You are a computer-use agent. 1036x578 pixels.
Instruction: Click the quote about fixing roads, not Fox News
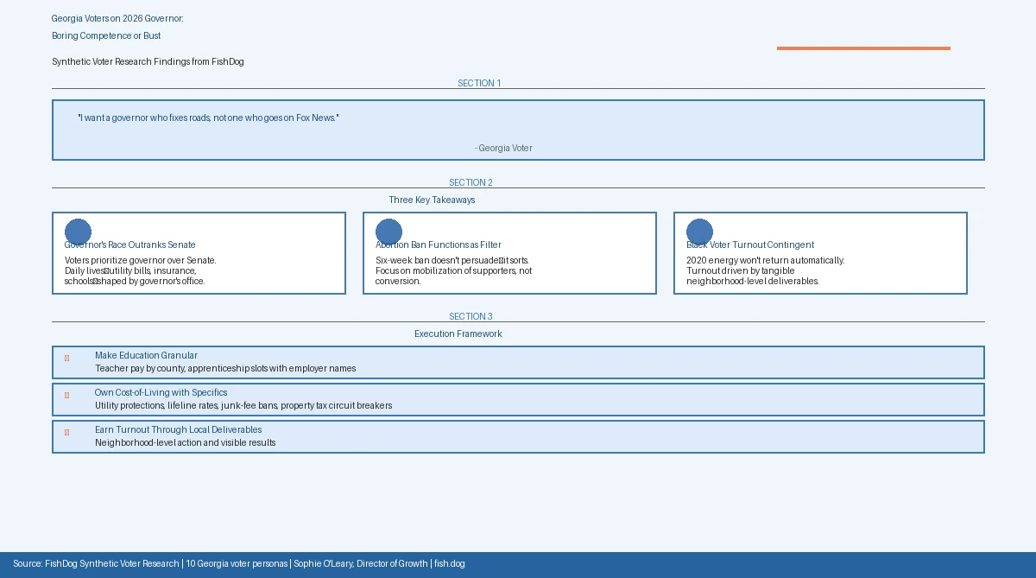(x=208, y=118)
